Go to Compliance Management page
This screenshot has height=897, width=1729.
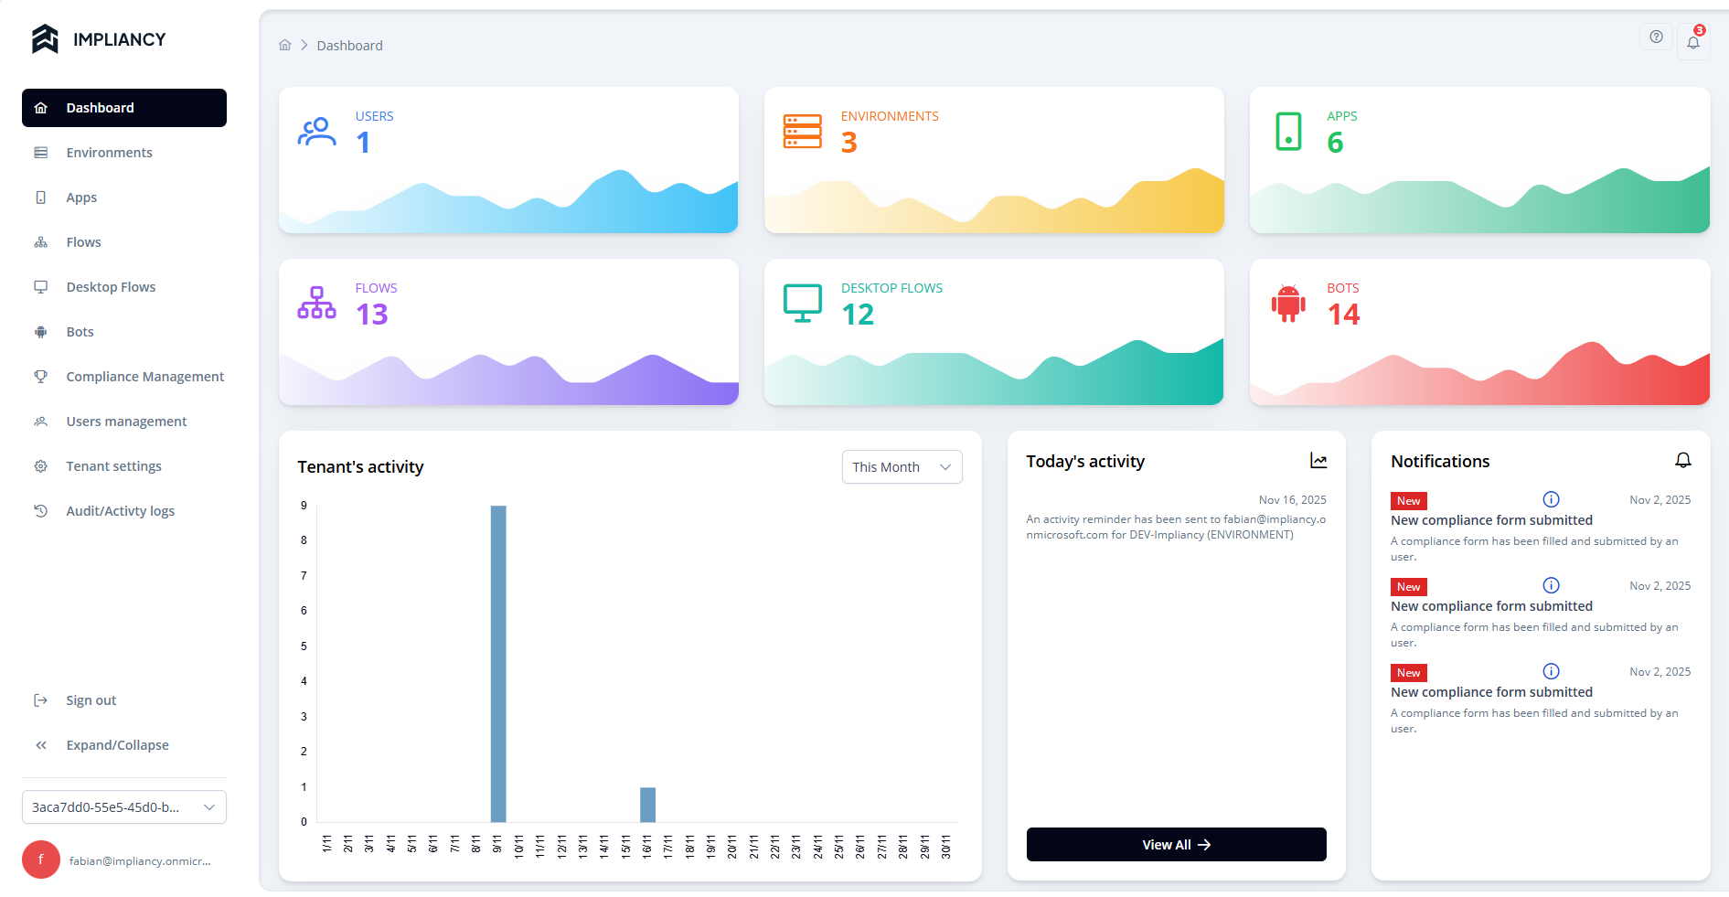click(x=144, y=377)
